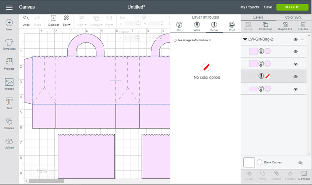Choose Score layer attribute
The height and width of the screenshot is (185, 312).
[214, 26]
